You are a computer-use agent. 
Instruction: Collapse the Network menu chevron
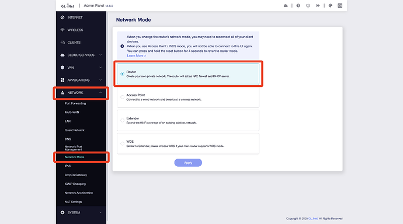tap(100, 93)
